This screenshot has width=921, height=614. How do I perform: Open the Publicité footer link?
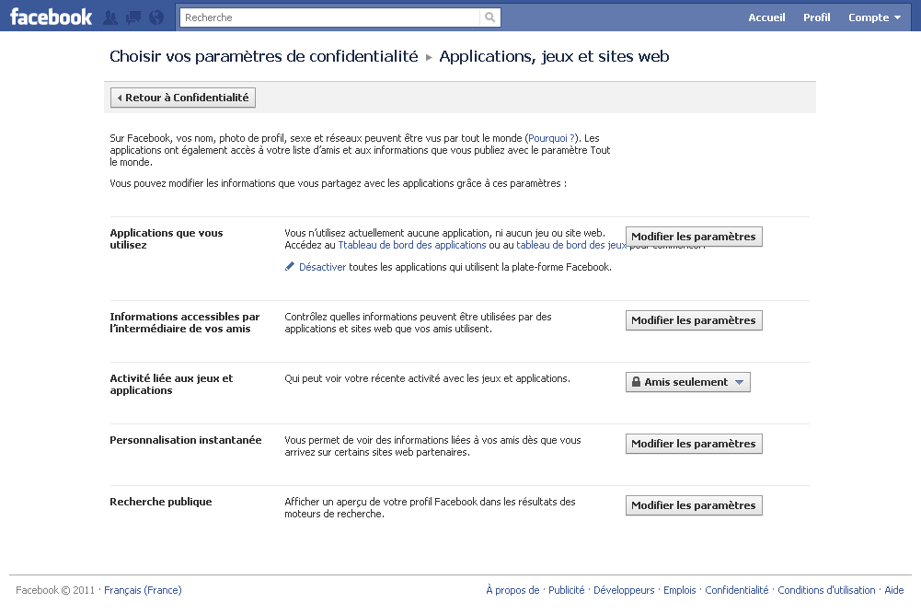[566, 590]
